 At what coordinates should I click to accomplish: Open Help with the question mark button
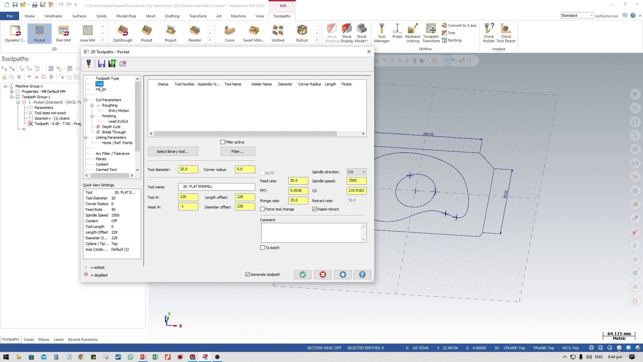point(362,275)
